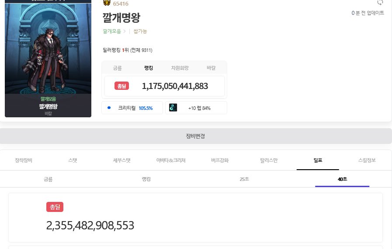The height and width of the screenshot is (249, 392).
Task: Click the 장비변경 button
Action: pos(195,136)
